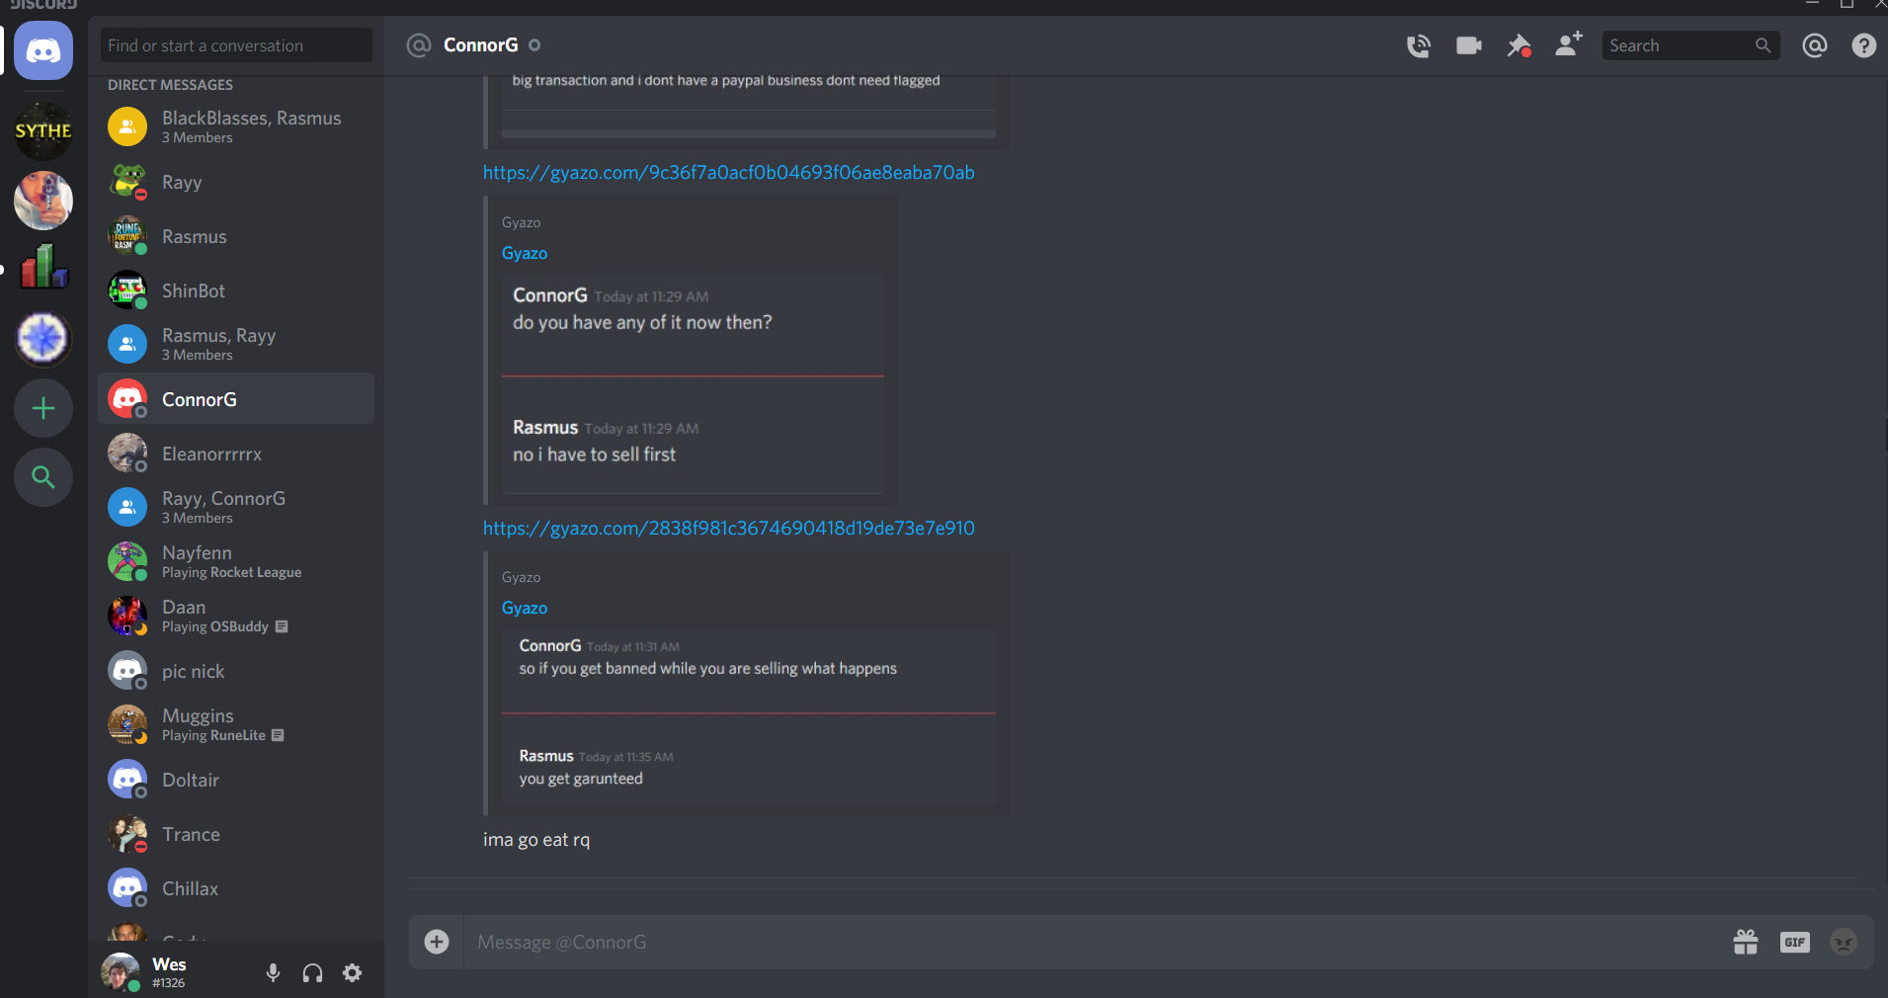Open the help question mark icon
This screenshot has width=1888, height=998.
click(1864, 45)
